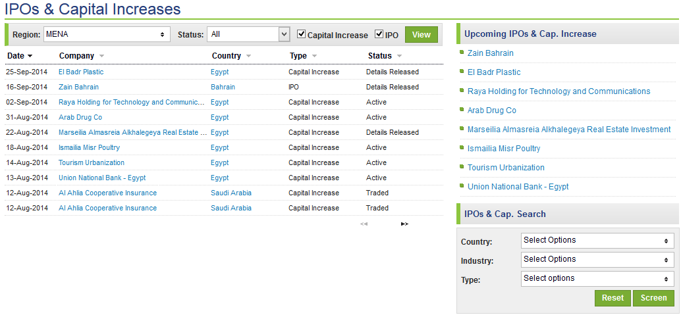Open Marseilia Almasreia in Upcoming list
Screen dimensions: 681x317
(569, 130)
